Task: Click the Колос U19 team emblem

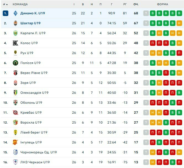Action: click(15, 43)
